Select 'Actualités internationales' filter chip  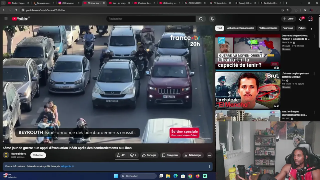tap(240, 28)
